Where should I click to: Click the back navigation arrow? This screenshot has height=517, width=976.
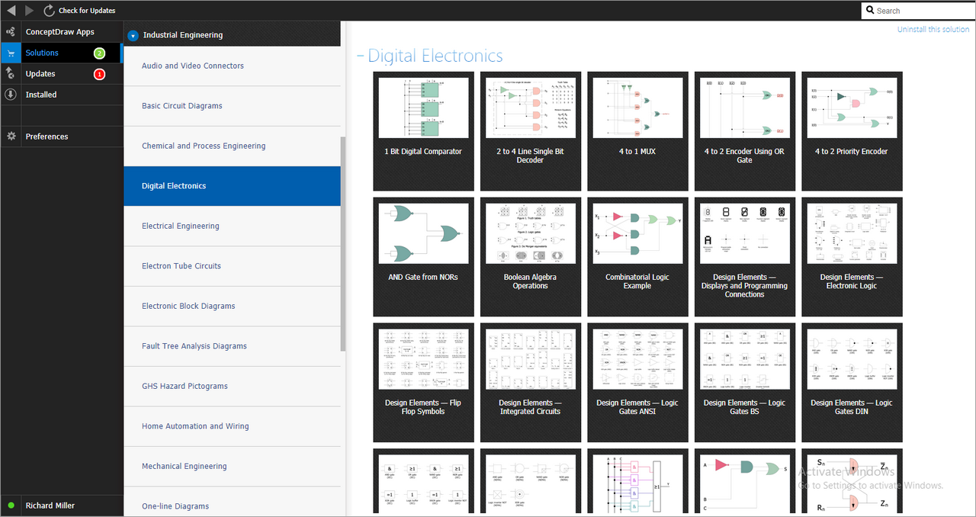click(x=11, y=11)
